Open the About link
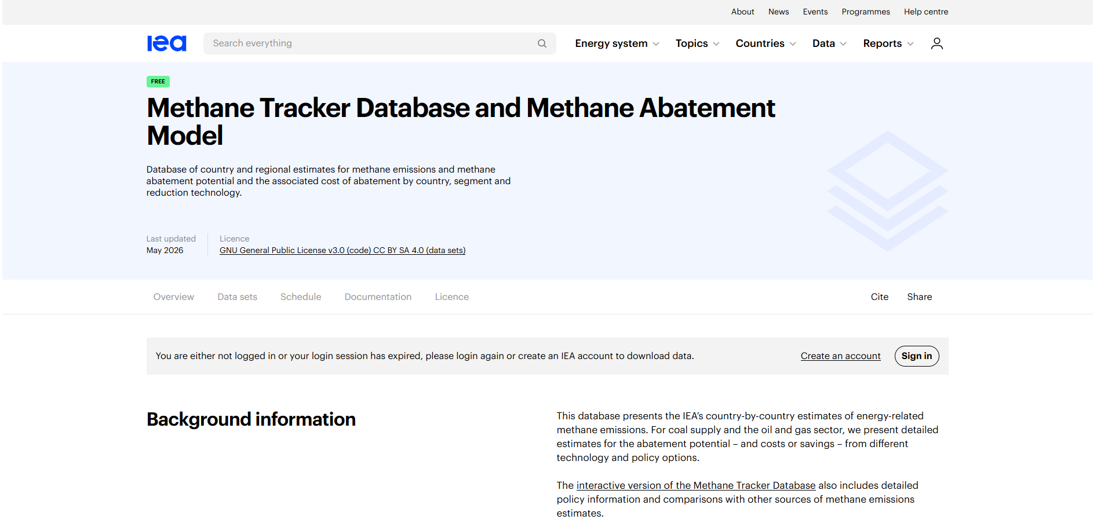Screen dimensions: 1097x527 [742, 12]
